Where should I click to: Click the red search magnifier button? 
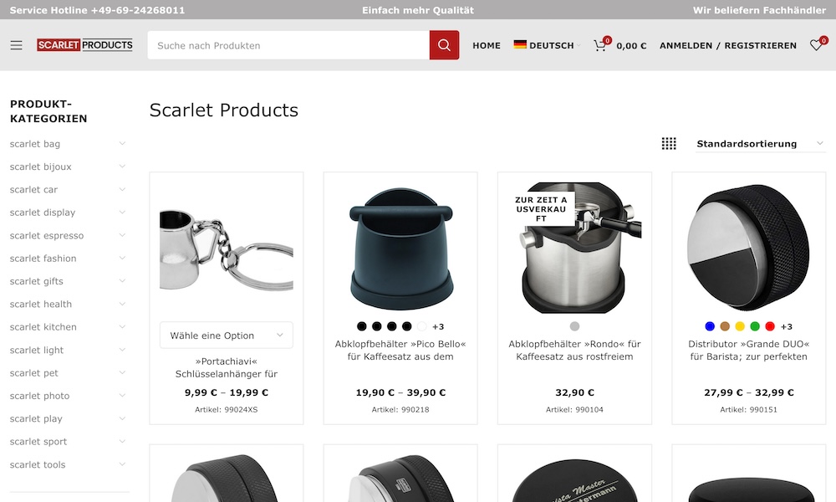444,45
